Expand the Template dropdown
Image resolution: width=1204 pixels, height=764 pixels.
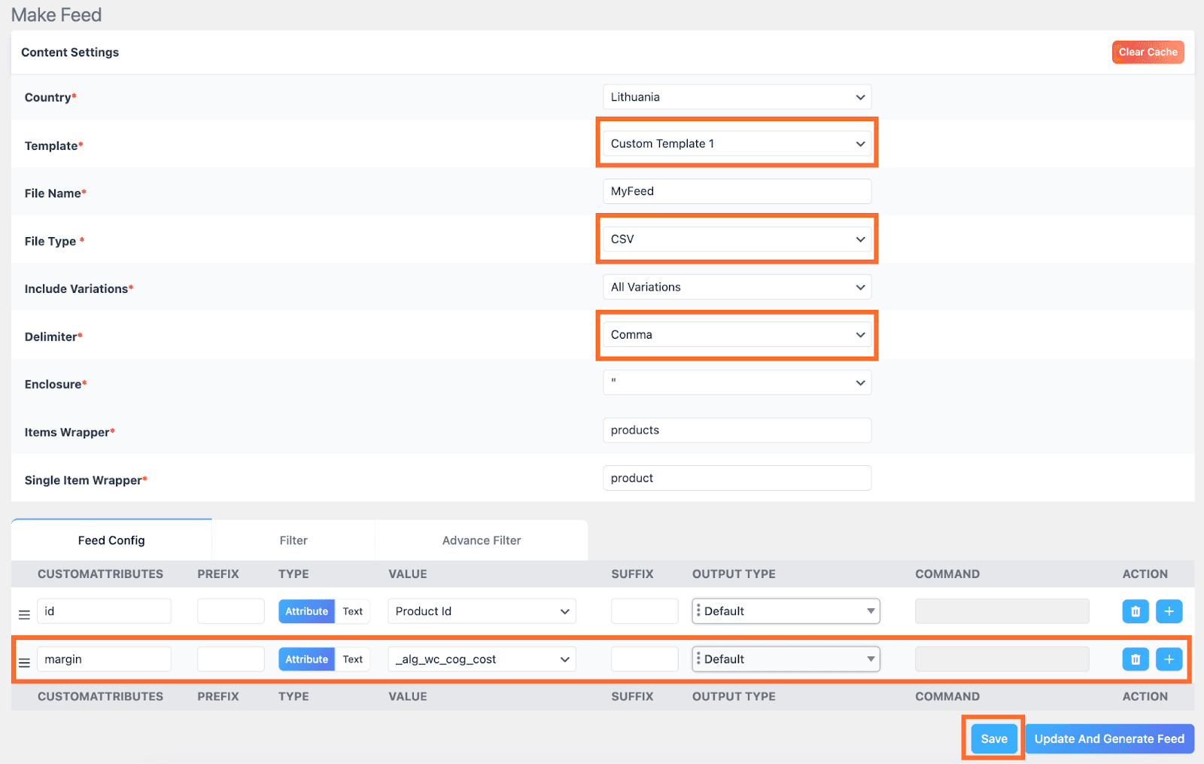737,144
